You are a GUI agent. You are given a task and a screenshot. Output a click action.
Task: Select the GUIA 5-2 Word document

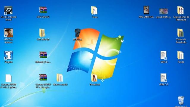click(x=164, y=78)
